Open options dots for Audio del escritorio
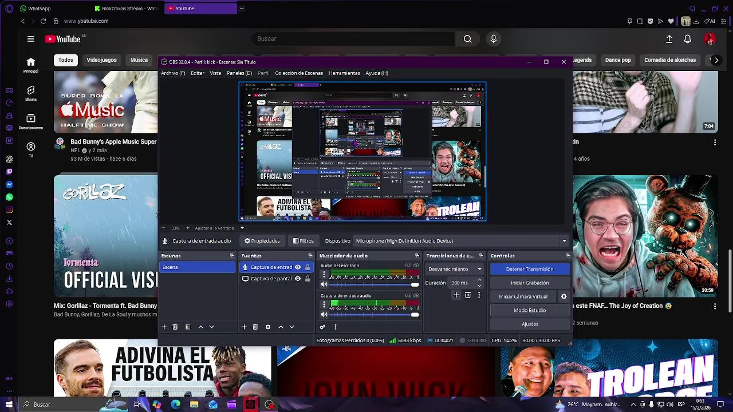The width and height of the screenshot is (733, 412). coord(324,275)
